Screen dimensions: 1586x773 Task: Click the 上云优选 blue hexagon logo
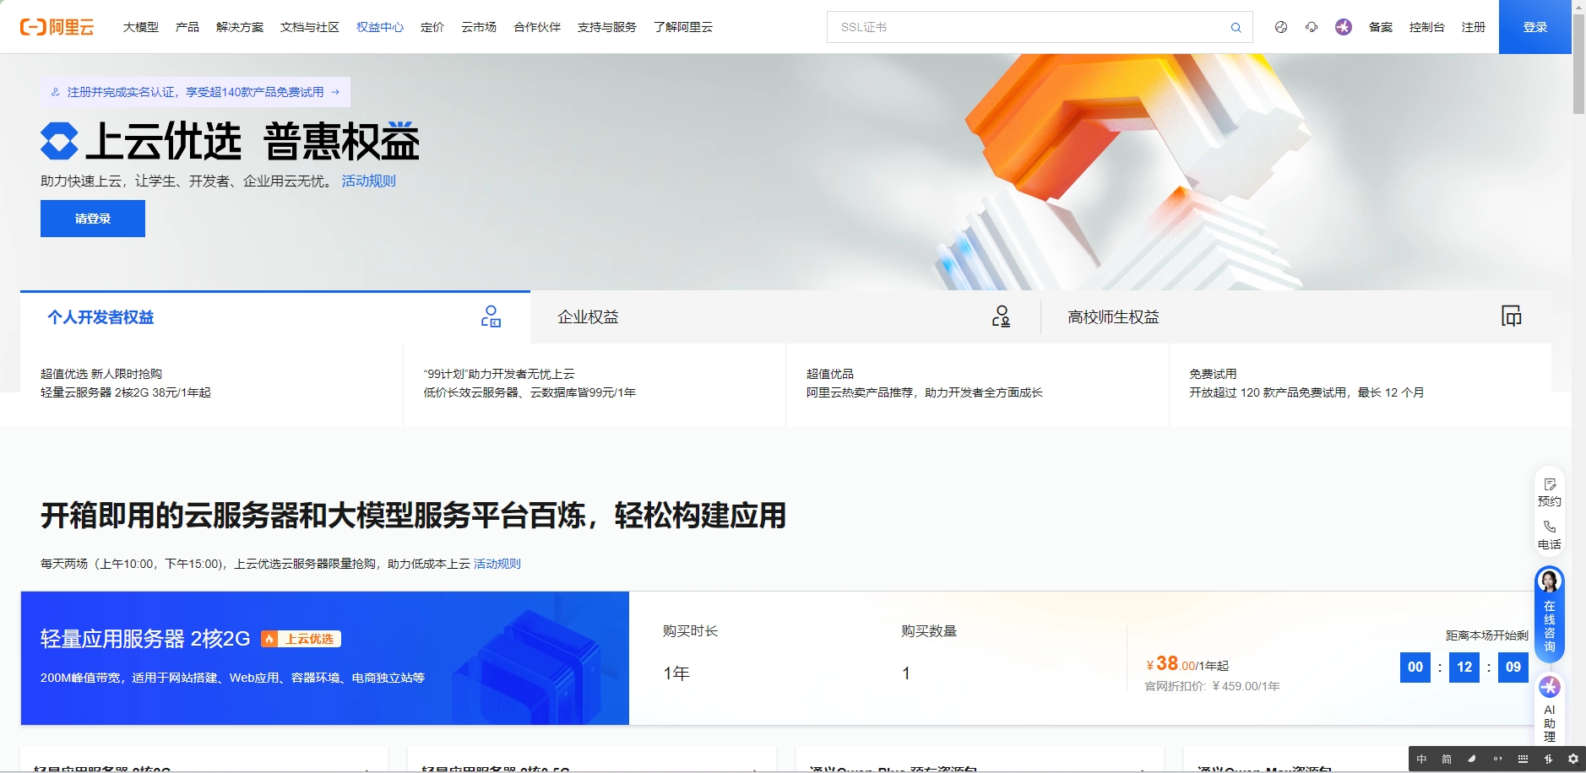pyautogui.click(x=59, y=141)
